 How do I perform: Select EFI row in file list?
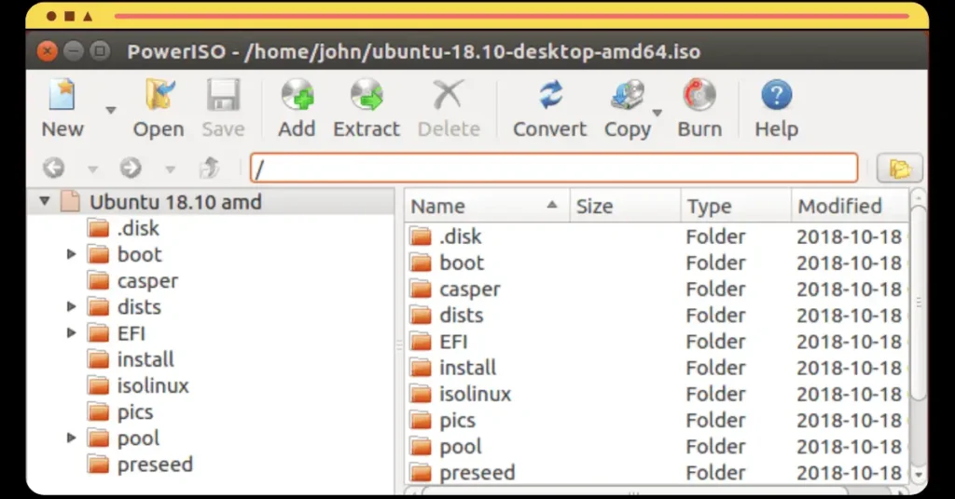tap(656, 341)
